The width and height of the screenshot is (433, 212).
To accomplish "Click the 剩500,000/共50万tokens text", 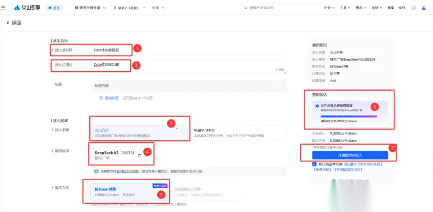I will (x=339, y=121).
